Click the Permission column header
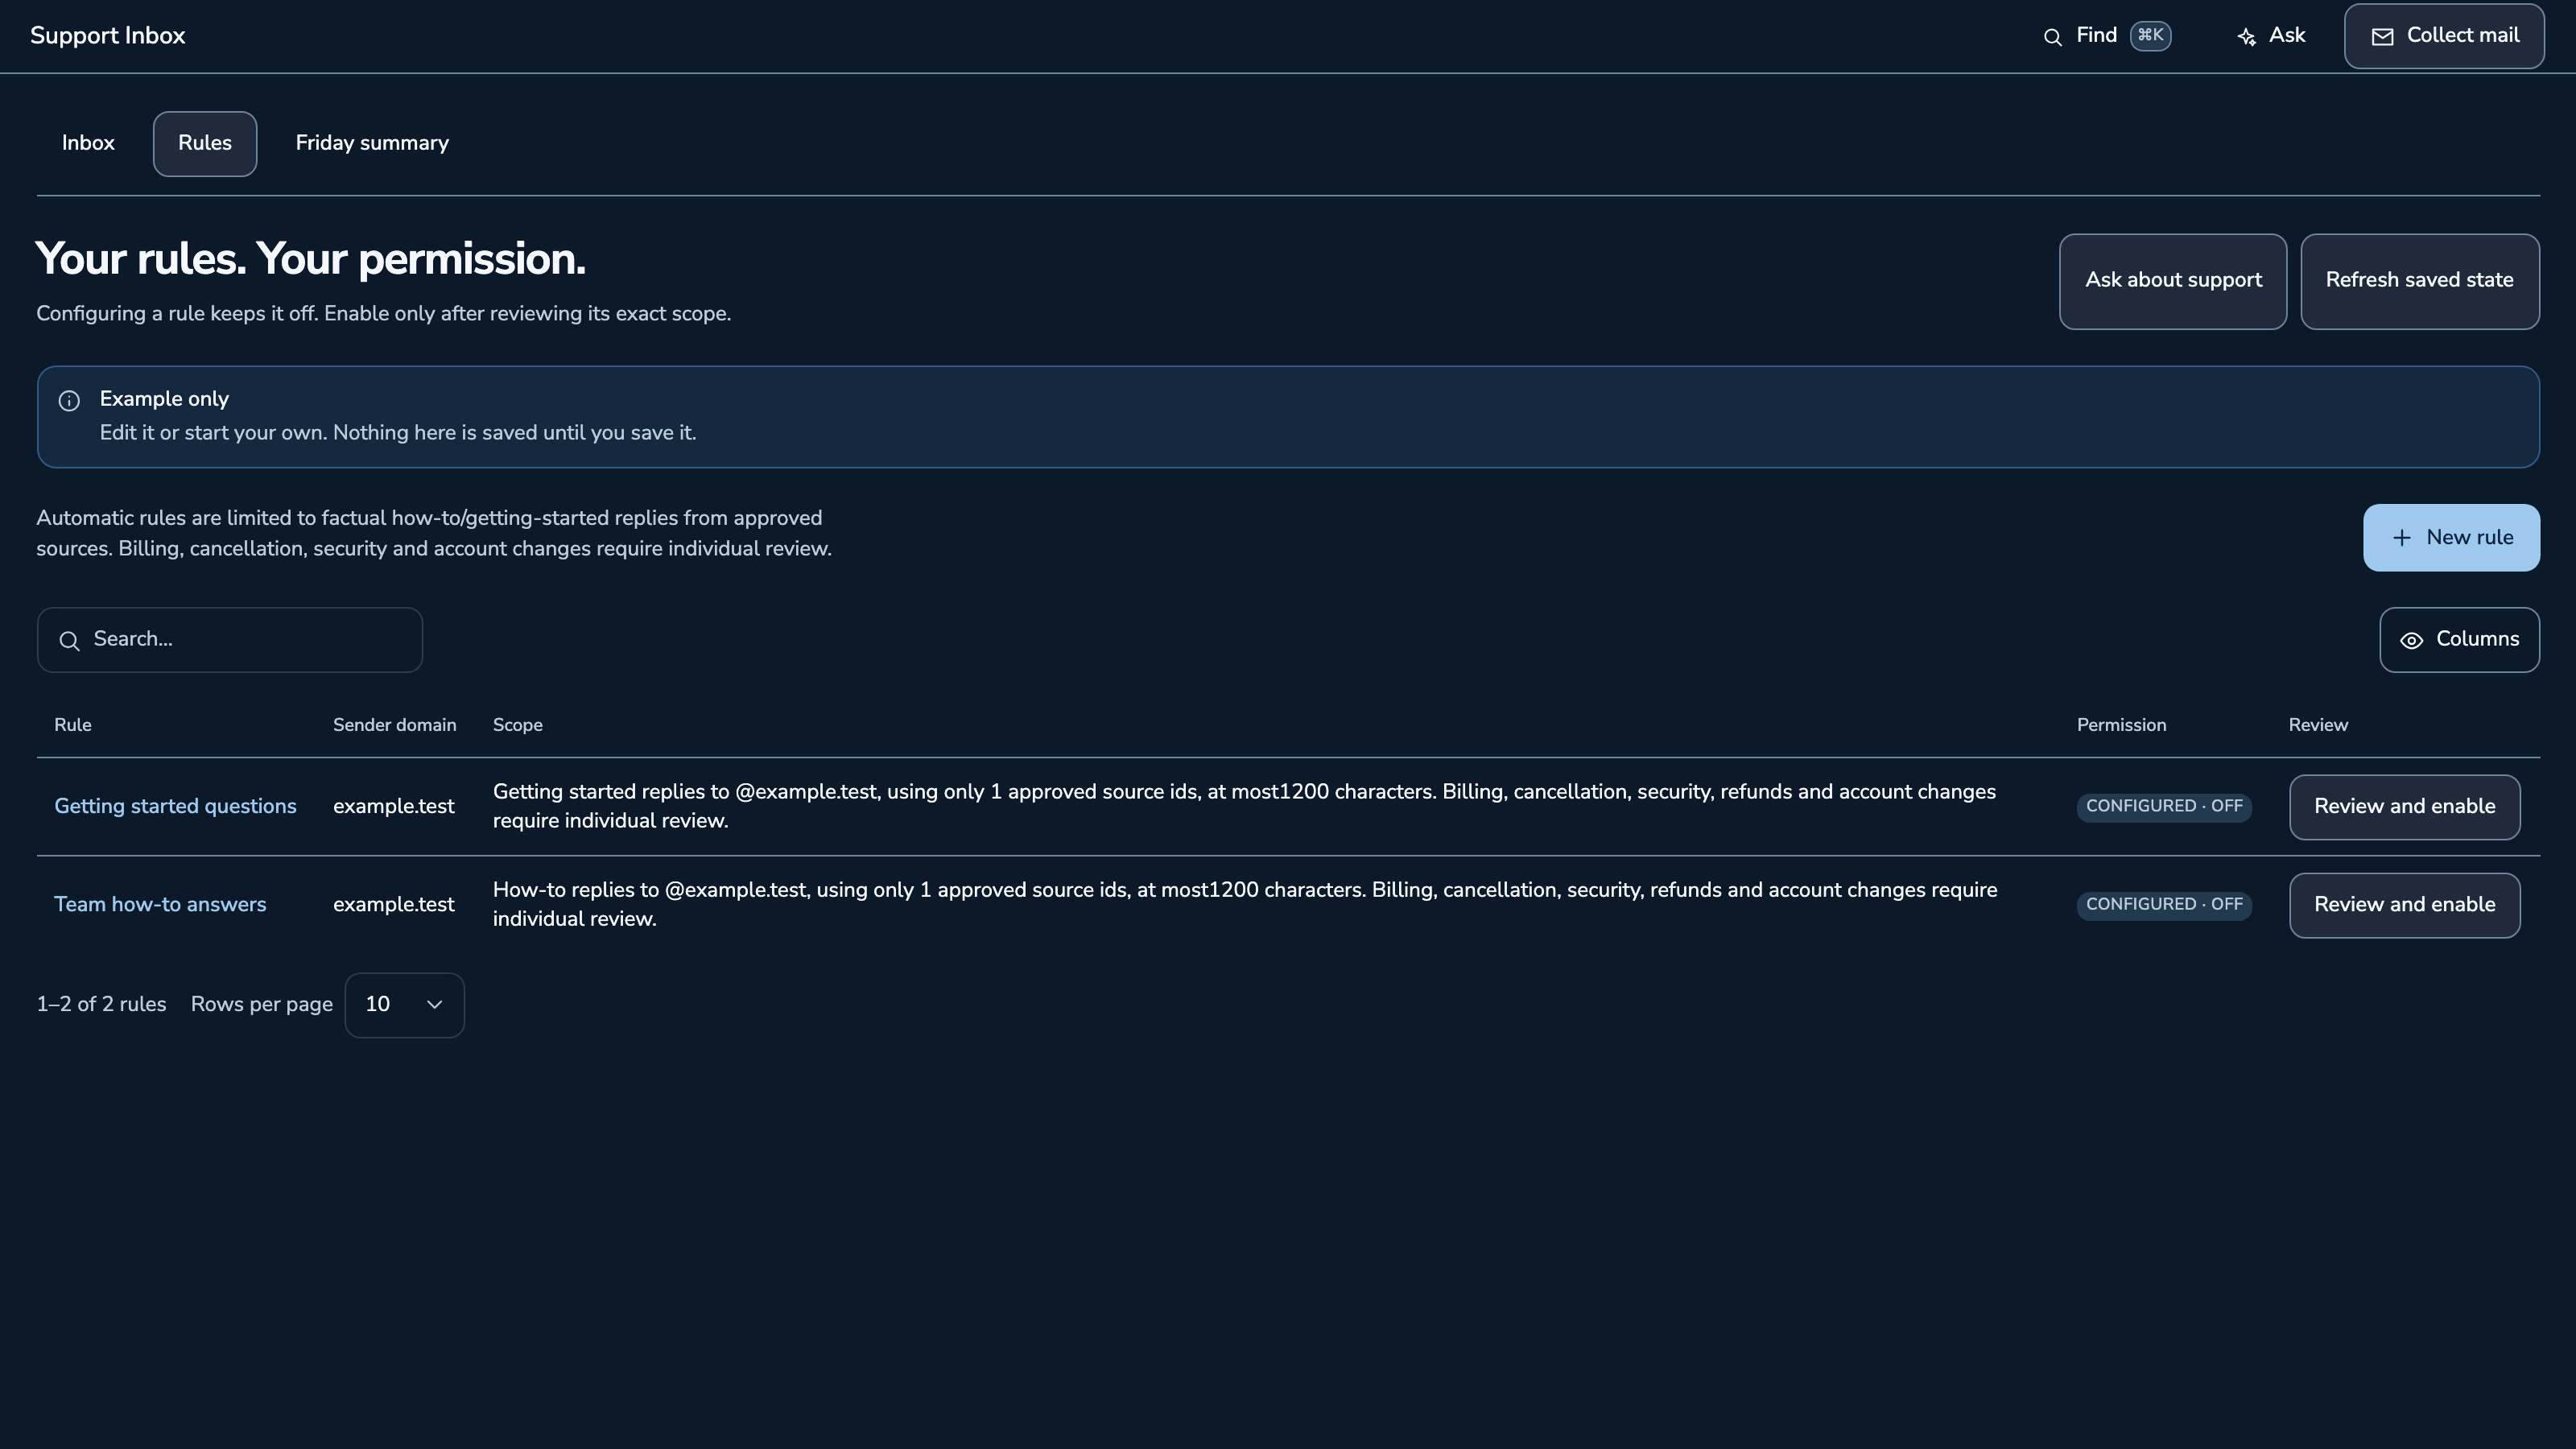The height and width of the screenshot is (1449, 2576). [x=2121, y=726]
